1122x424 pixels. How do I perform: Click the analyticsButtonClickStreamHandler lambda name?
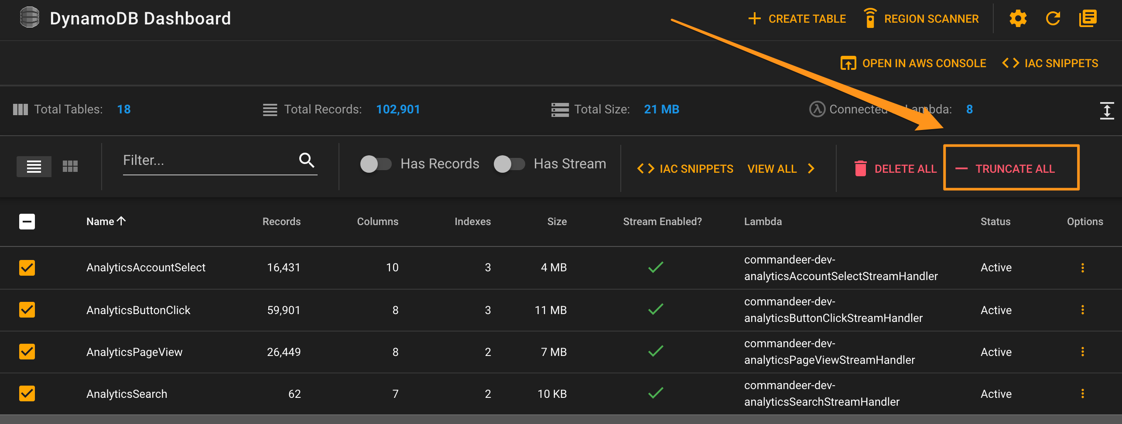click(x=833, y=310)
